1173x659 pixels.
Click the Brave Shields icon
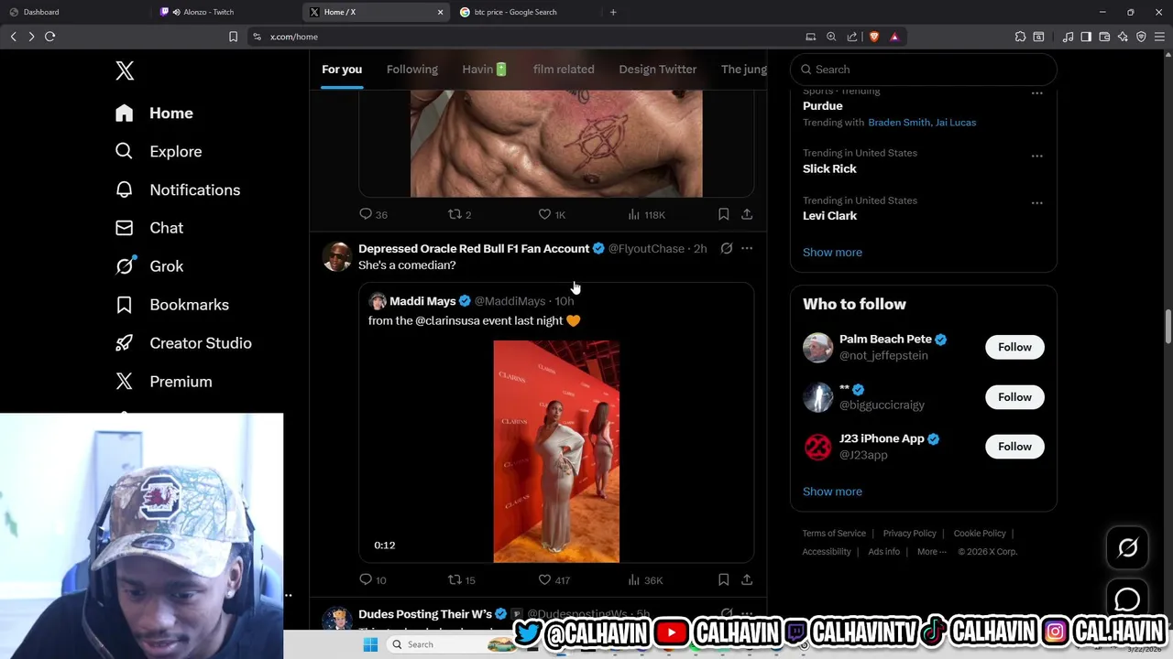click(874, 37)
